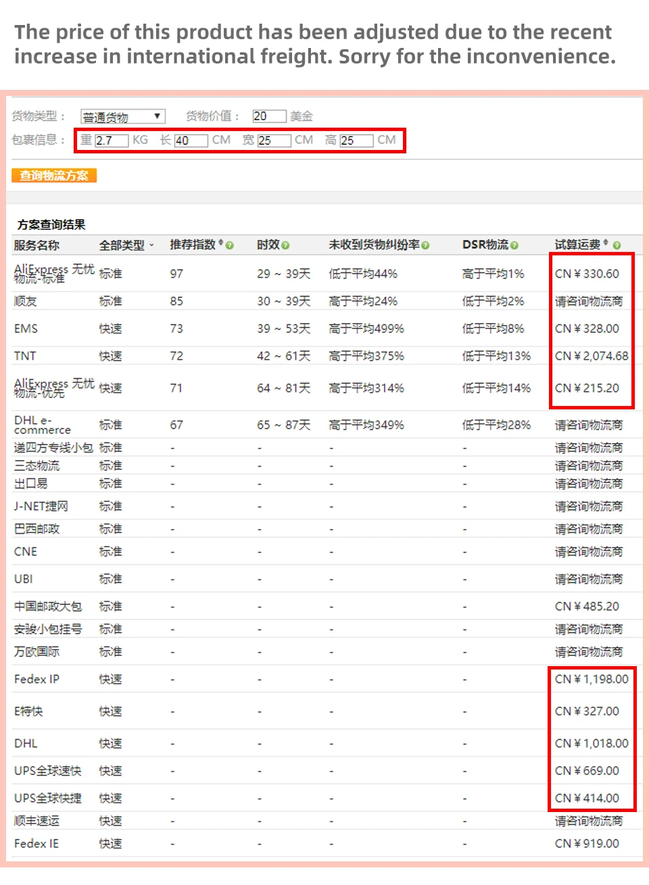649x885 pixels.
Task: Select the price CN ¥ 330.60
Action: [587, 274]
